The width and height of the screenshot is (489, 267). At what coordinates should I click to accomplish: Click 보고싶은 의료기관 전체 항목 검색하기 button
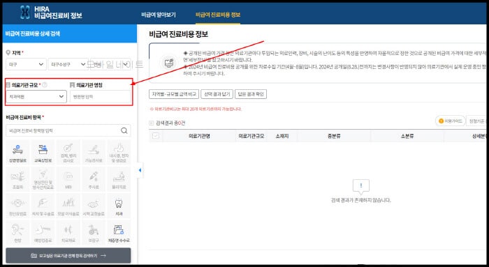coord(68,255)
